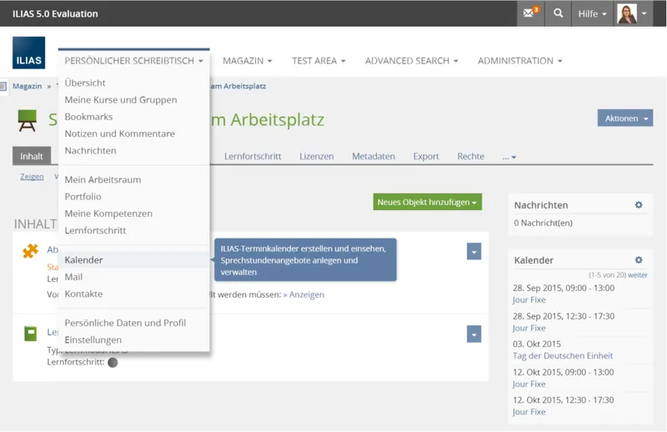Choose Notizen und Kommentare
This screenshot has width=667, height=432.
[x=119, y=133]
